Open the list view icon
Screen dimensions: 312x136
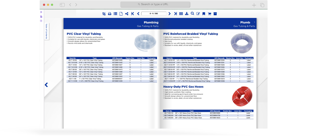[115, 14]
